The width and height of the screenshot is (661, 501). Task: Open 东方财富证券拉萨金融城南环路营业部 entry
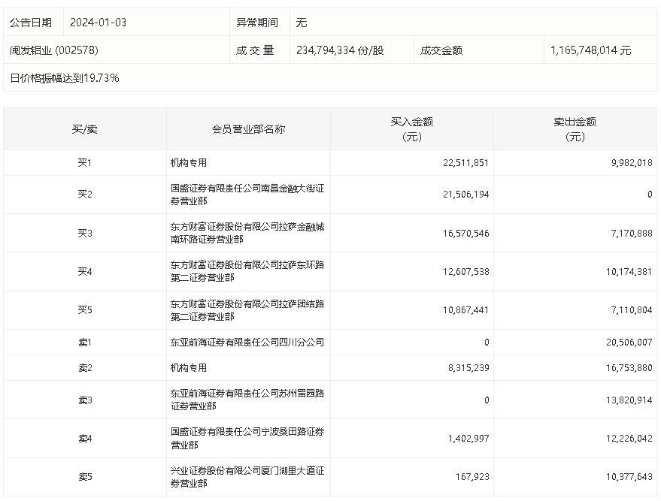tap(247, 233)
